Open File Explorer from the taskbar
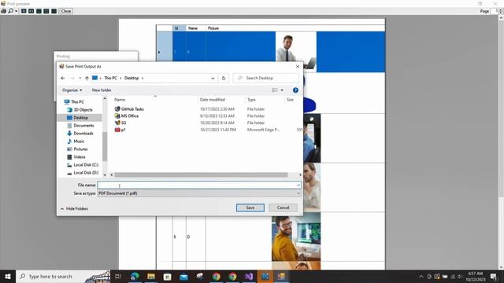Viewport: 504px width, 283px height. pyautogui.click(x=151, y=276)
